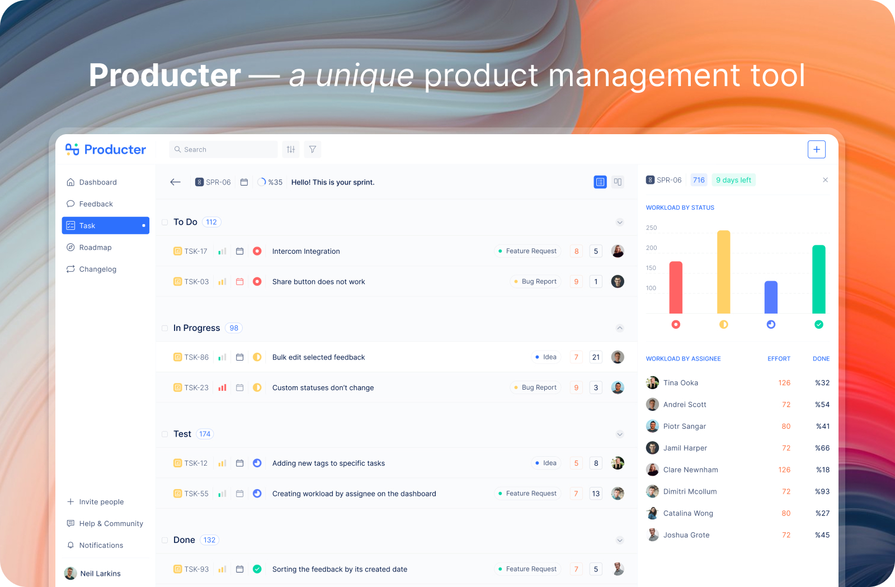Open the filter funnel icon

pyautogui.click(x=312, y=149)
